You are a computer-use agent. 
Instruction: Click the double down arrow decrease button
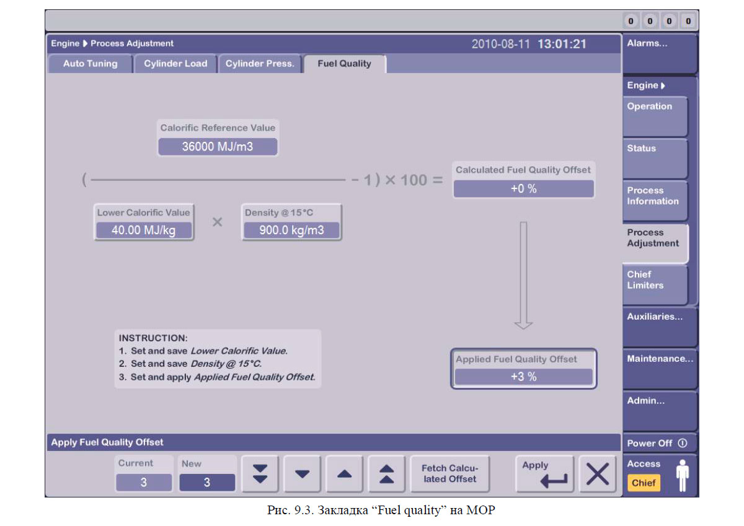[x=261, y=474]
